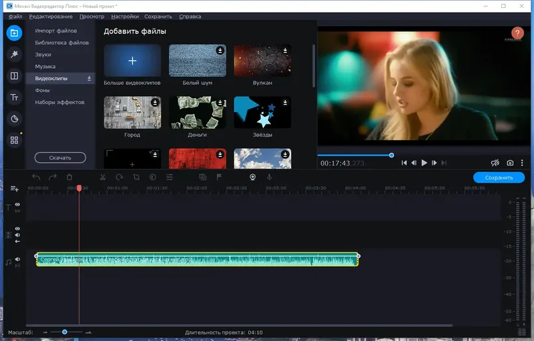
Task: Click the Redo arrow in timeline toolbar
Action: (x=53, y=177)
